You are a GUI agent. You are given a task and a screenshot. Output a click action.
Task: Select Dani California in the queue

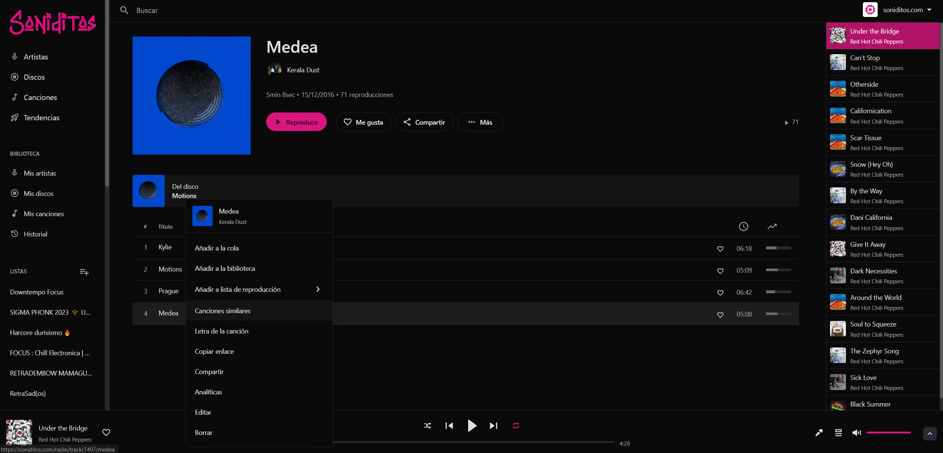tap(882, 222)
